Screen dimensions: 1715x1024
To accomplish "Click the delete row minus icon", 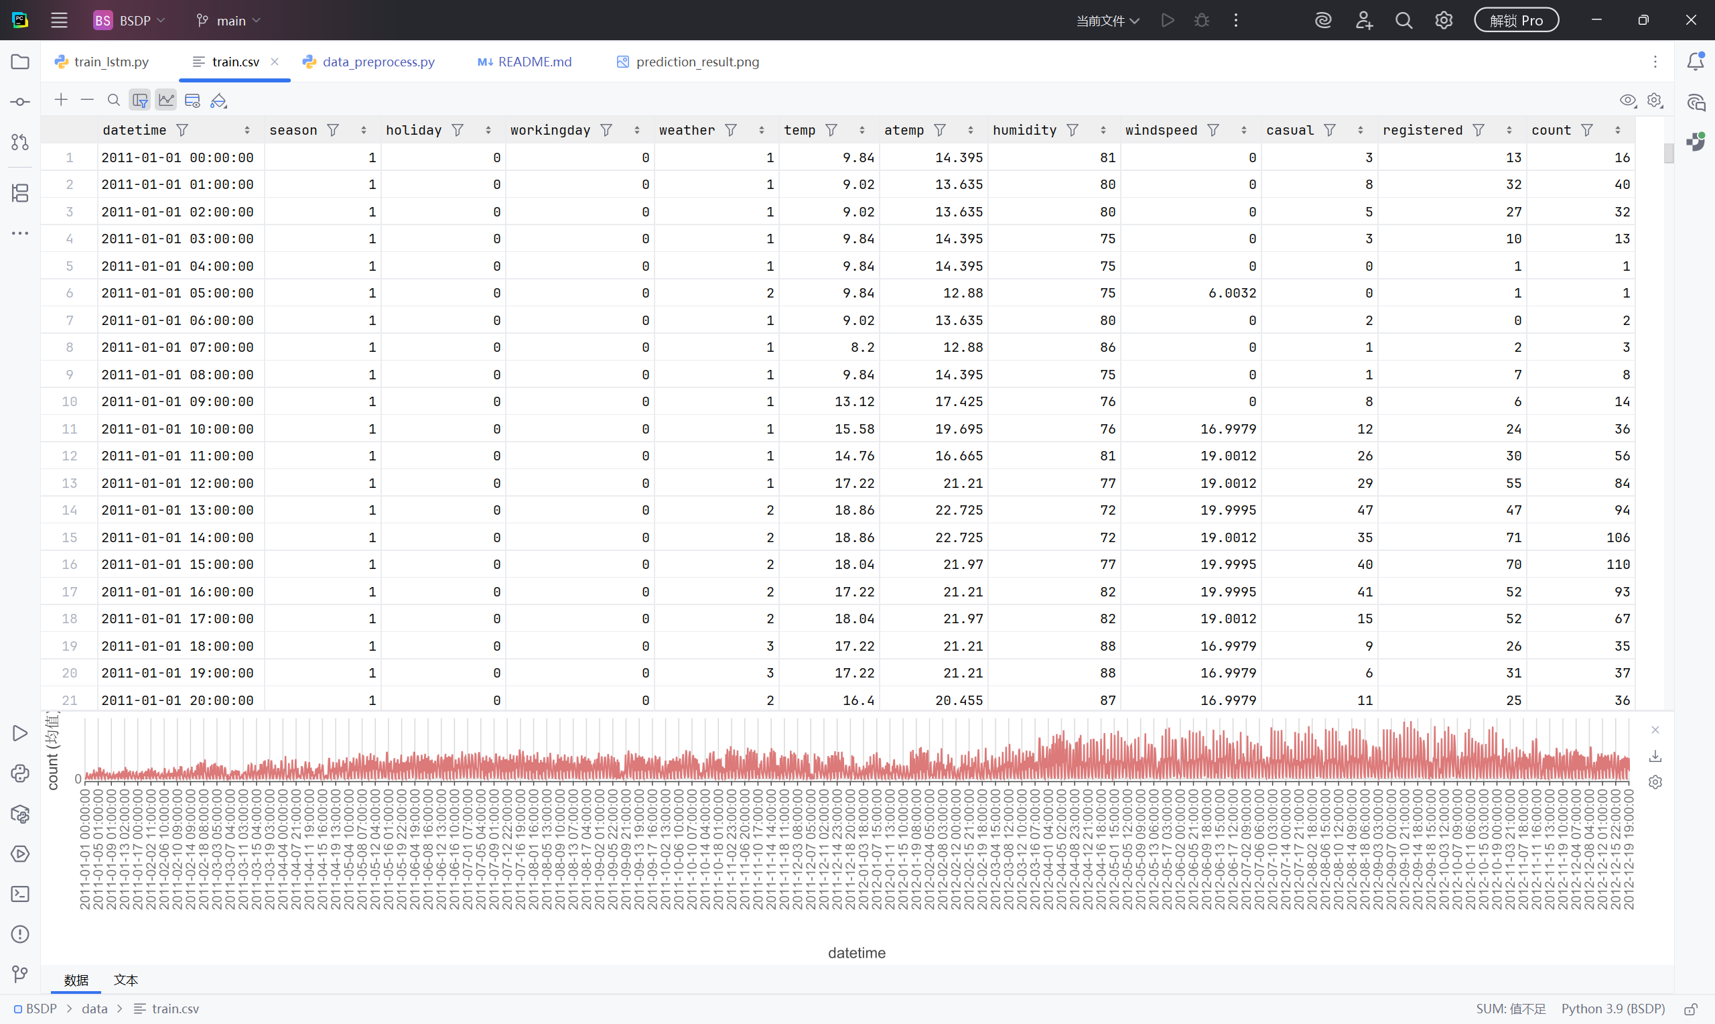I will 87,100.
